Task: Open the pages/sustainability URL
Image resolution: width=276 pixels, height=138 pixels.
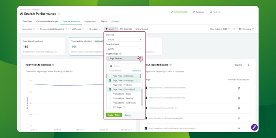Action: click(166, 118)
